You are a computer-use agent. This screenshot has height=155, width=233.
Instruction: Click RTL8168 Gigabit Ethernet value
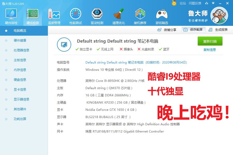pos(125,131)
